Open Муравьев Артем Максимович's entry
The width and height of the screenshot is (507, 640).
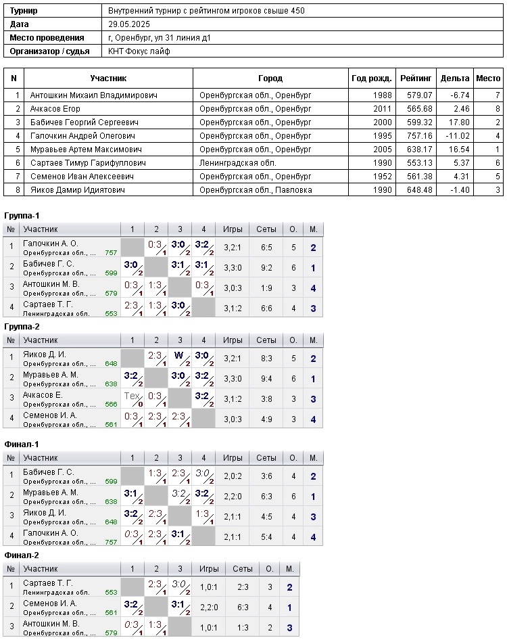(x=86, y=150)
